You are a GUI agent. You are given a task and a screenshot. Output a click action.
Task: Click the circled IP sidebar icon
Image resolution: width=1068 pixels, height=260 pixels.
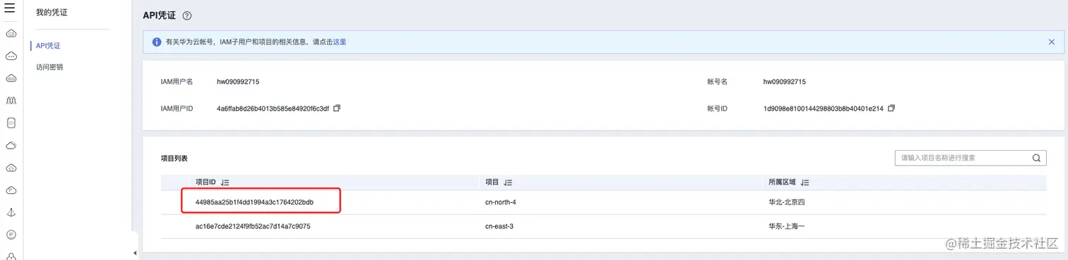[x=11, y=235]
